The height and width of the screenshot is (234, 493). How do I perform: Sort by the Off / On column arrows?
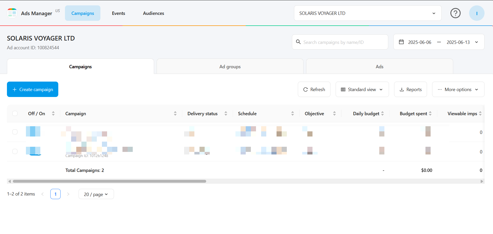point(53,113)
